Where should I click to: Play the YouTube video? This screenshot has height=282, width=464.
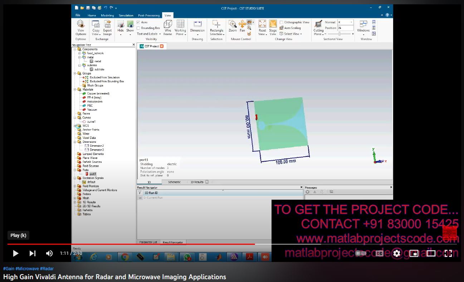[x=16, y=253]
